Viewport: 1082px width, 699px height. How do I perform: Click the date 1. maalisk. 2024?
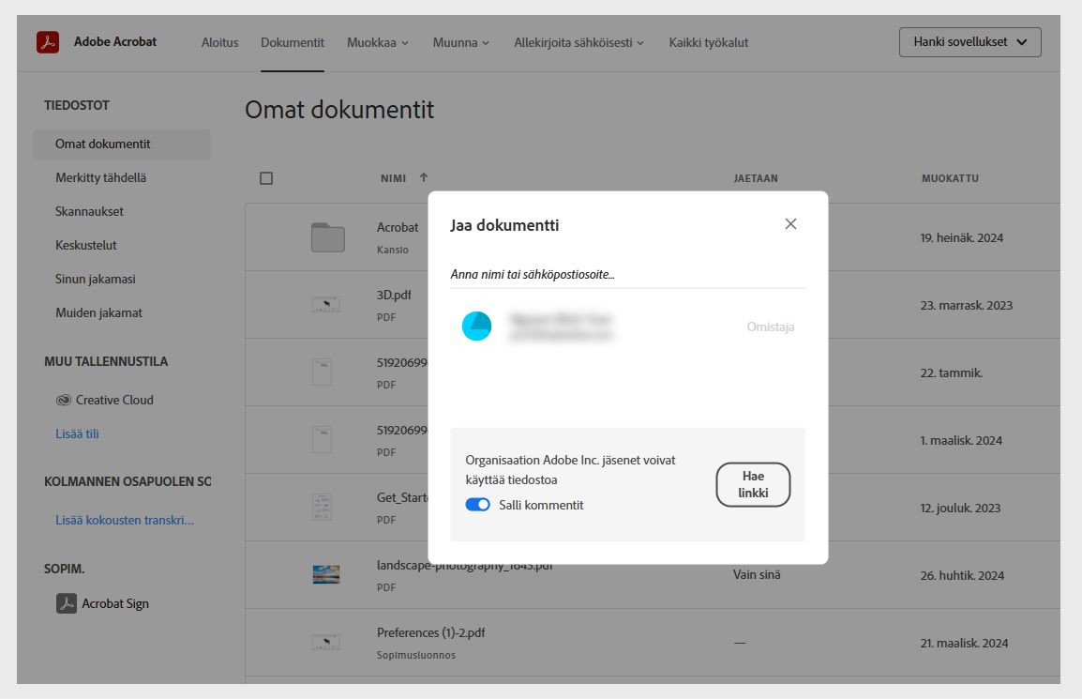click(x=961, y=441)
